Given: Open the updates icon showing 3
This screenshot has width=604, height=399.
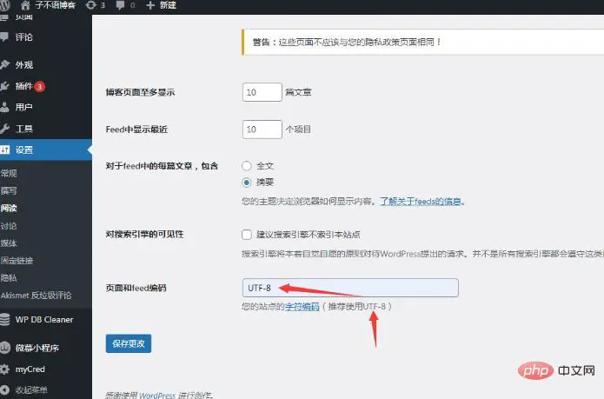Looking at the screenshot, I should click(91, 4).
